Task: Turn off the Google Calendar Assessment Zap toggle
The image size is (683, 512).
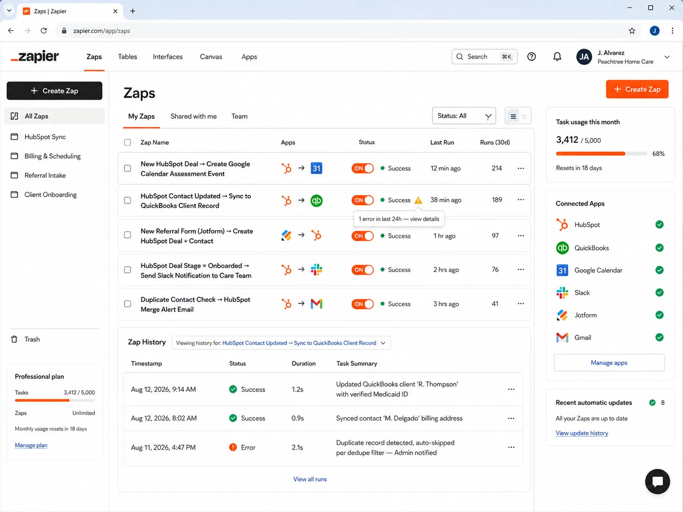Action: coord(362,168)
